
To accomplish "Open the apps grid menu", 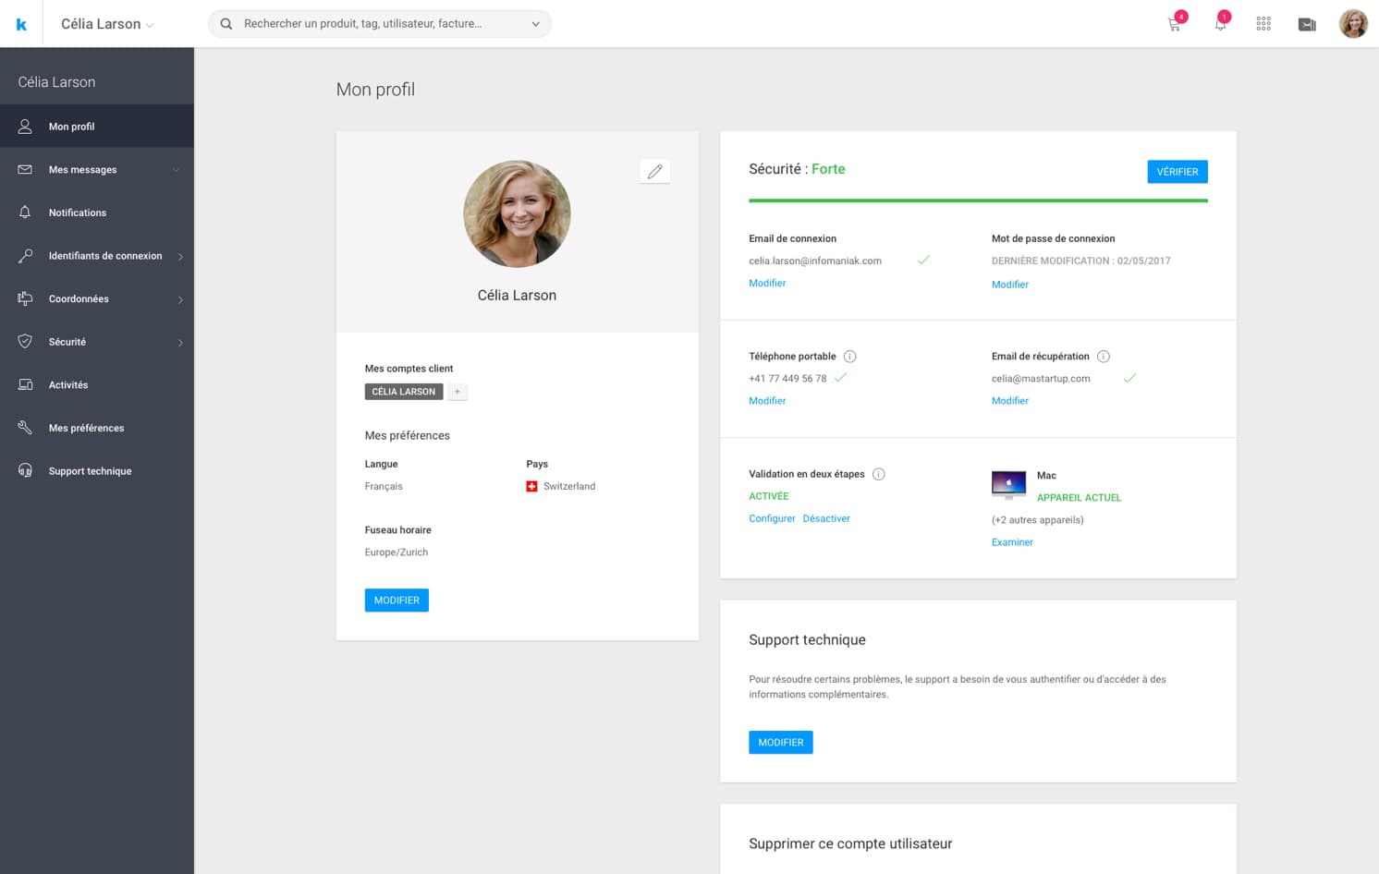I will tap(1263, 24).
